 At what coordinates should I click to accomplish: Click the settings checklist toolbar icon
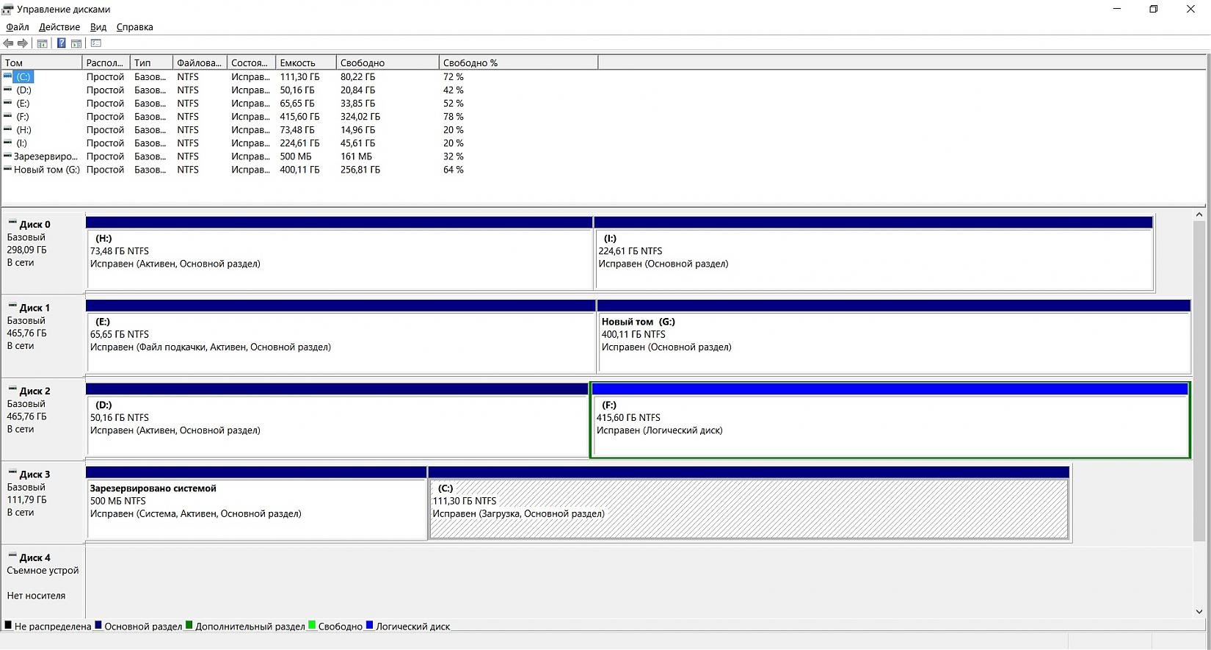coord(96,43)
